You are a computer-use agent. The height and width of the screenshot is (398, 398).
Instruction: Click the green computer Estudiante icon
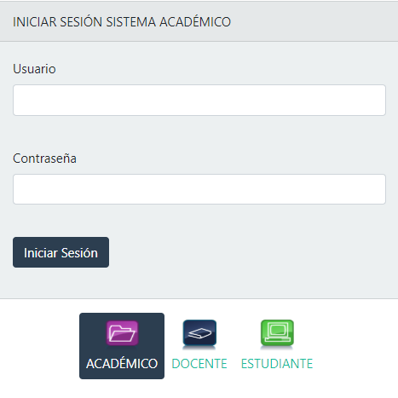coord(277,333)
